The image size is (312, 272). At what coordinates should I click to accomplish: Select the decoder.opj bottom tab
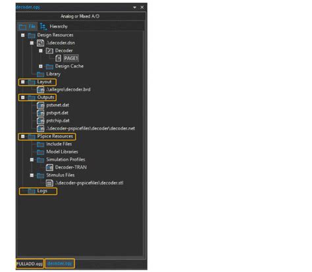pyautogui.click(x=60, y=263)
